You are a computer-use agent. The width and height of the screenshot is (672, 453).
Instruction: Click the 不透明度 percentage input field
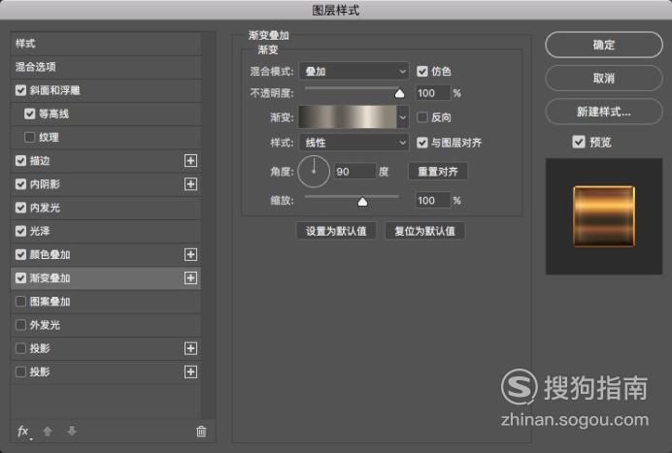433,93
